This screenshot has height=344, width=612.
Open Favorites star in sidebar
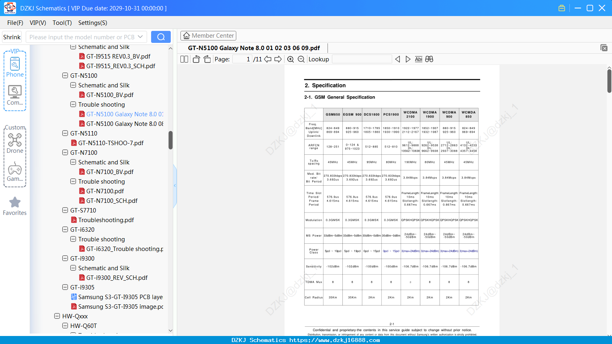[15, 206]
